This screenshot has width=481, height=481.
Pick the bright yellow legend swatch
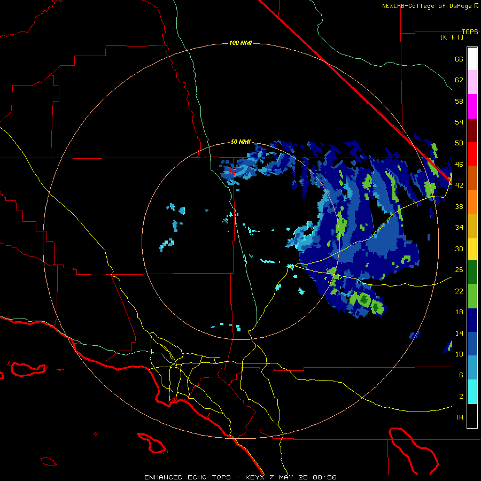(x=472, y=249)
